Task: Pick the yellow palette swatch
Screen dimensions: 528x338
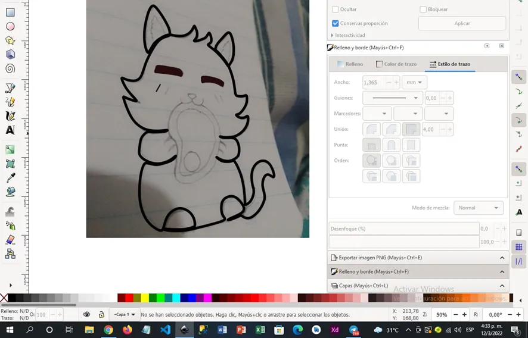Action: [x=145, y=298]
